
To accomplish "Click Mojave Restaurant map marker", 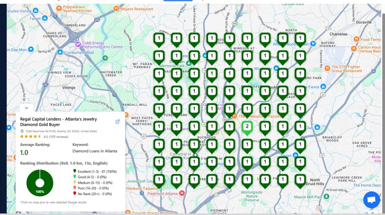I will click(117, 9).
